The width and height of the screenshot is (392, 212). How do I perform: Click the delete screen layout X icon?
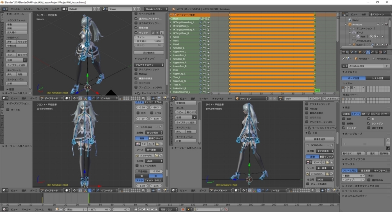98,9
